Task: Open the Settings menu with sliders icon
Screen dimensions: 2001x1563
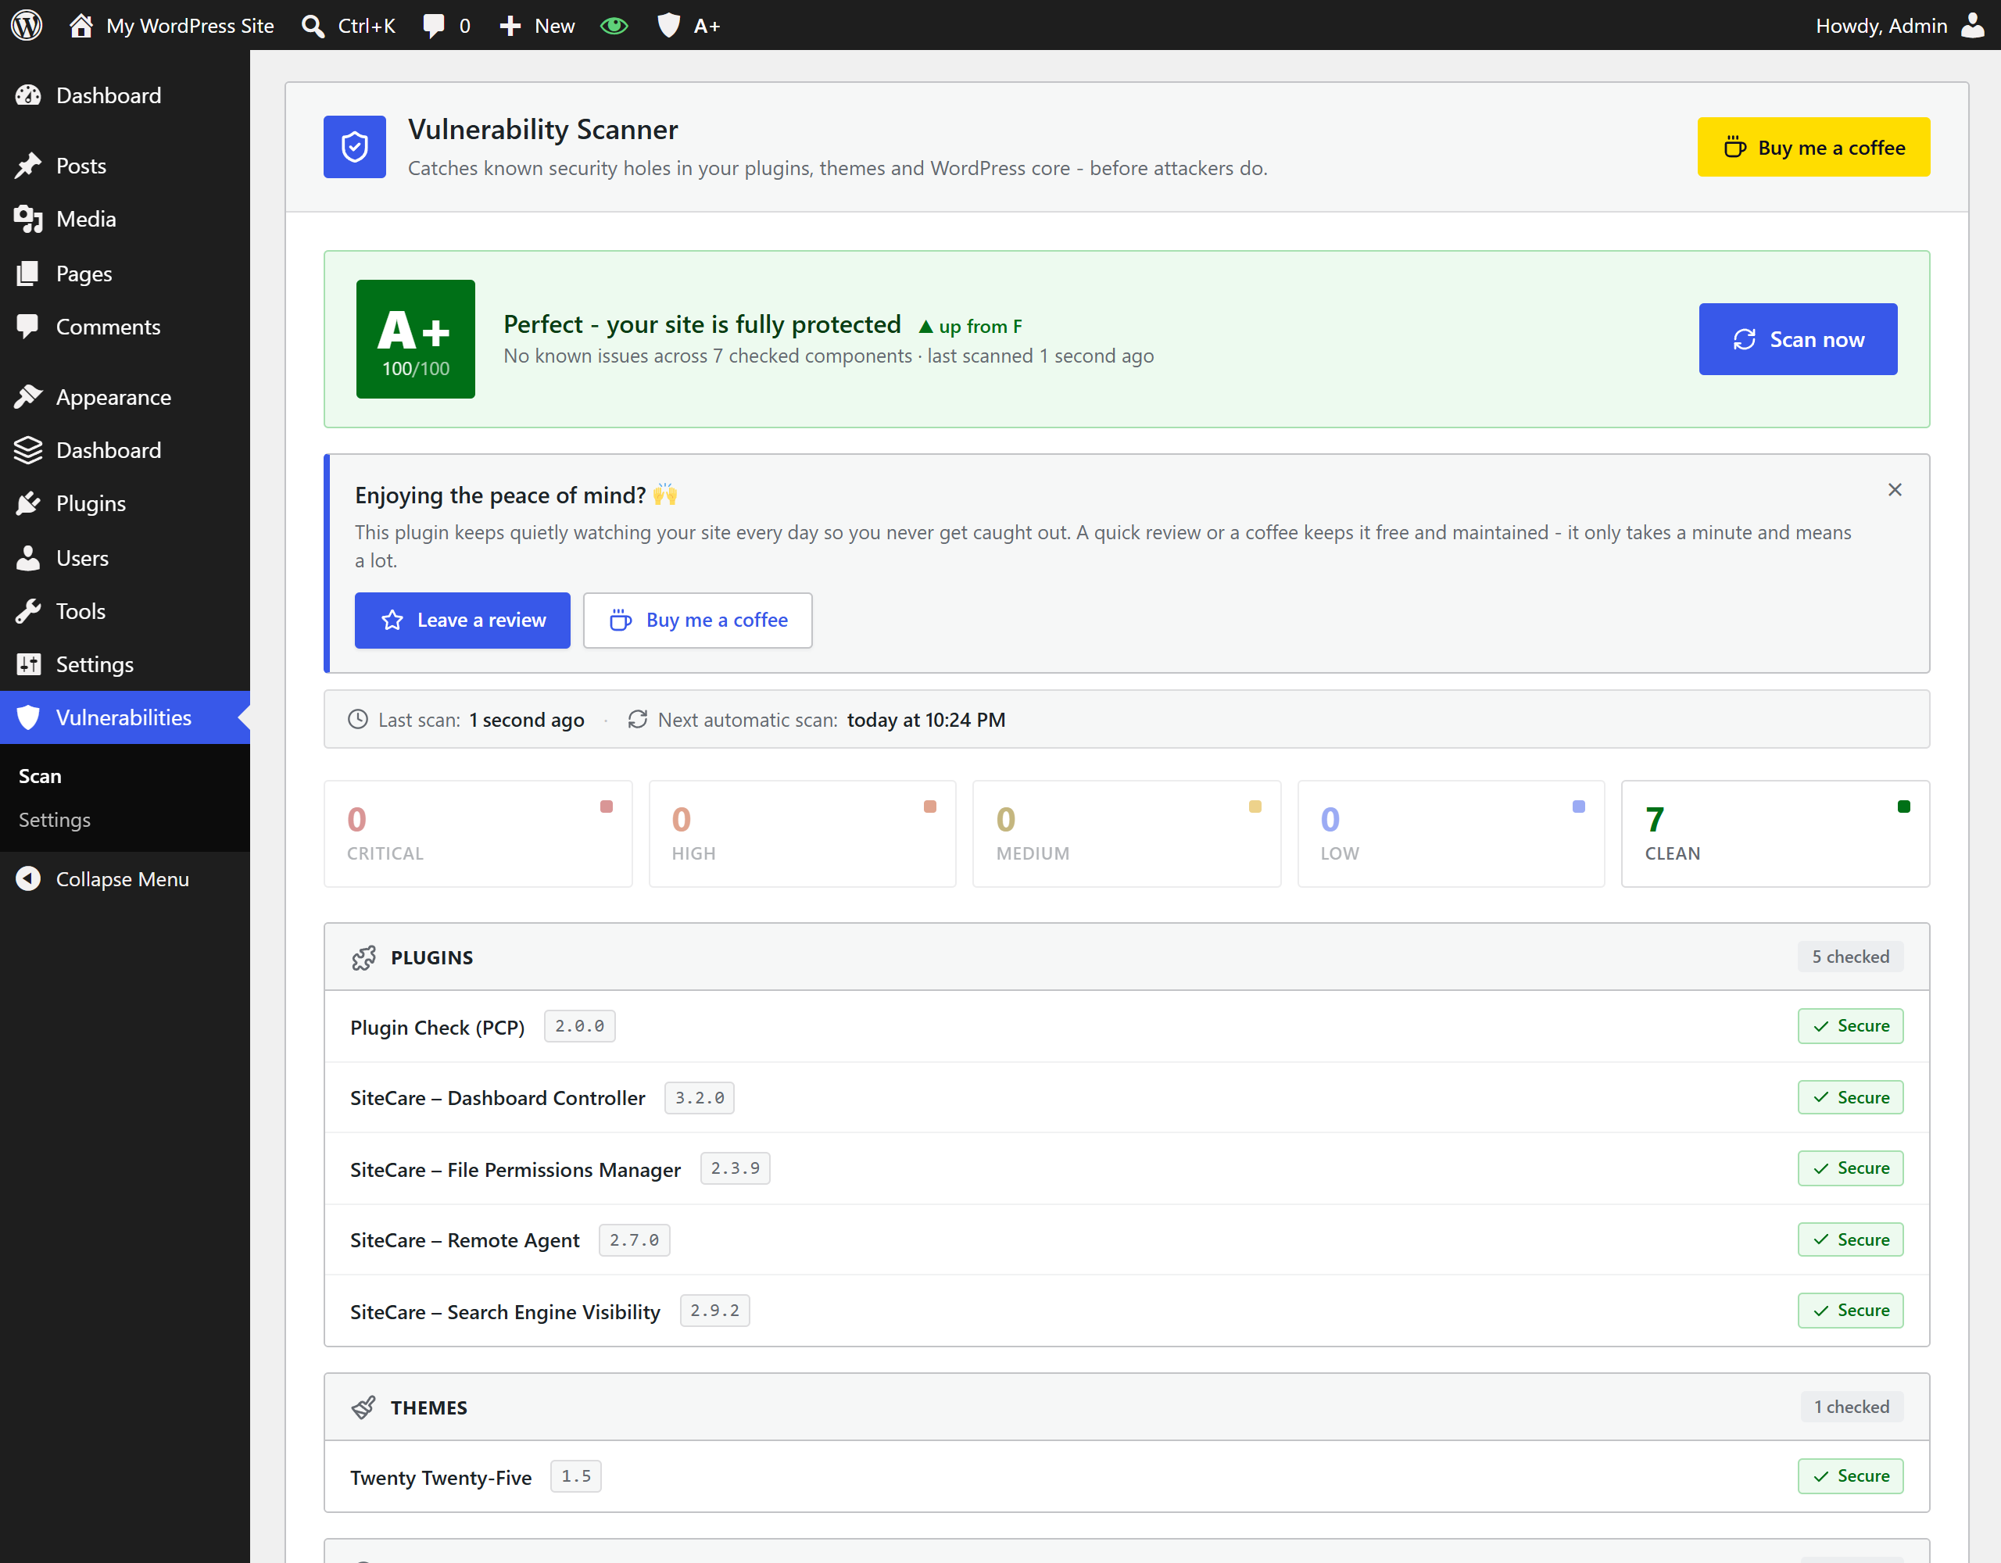Action: [124, 664]
